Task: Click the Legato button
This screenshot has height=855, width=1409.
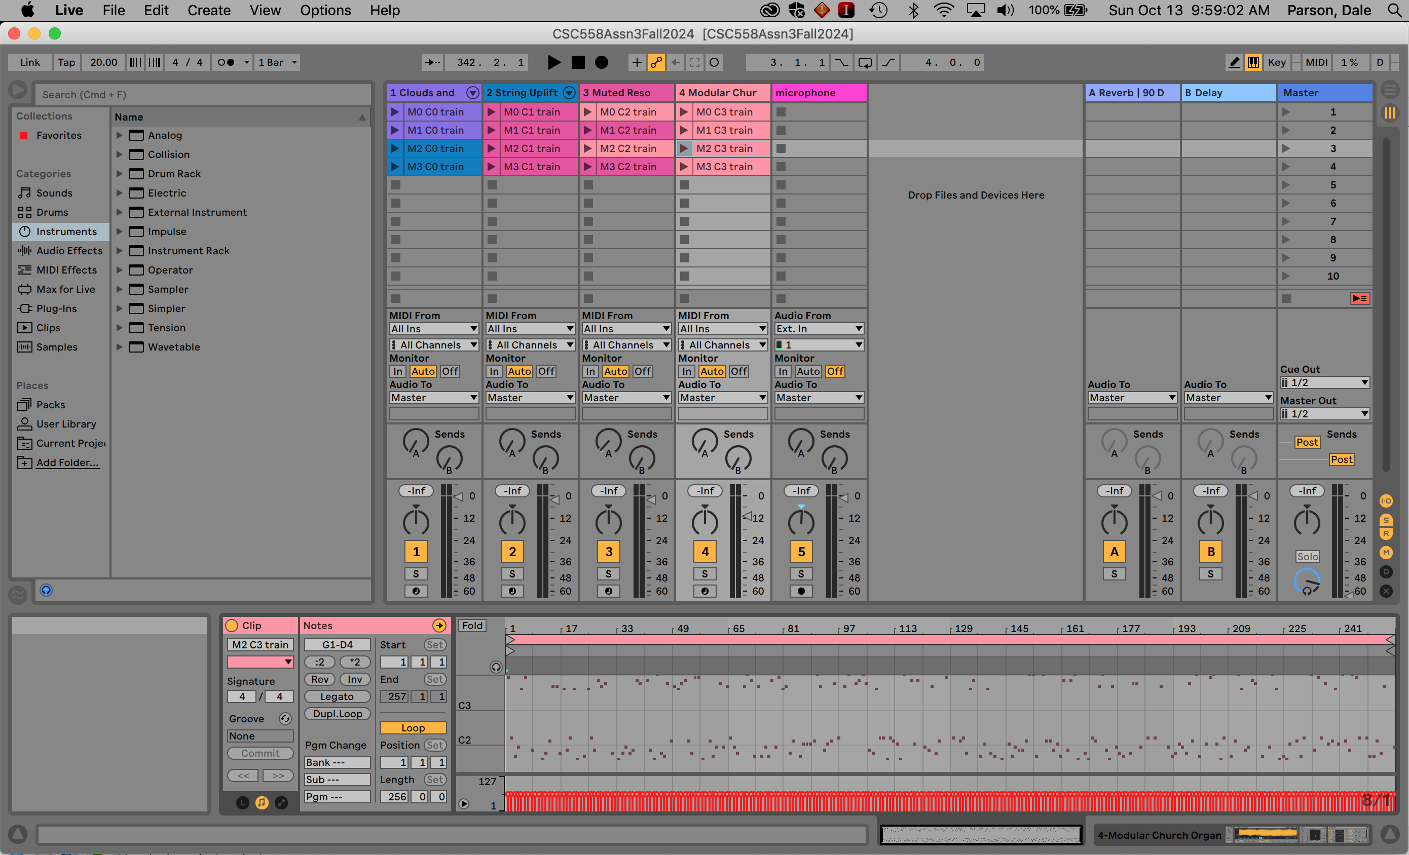Action: (x=337, y=696)
